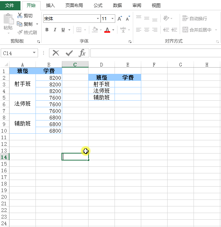Toggle bold formatting with B button
The width and height of the screenshot is (221, 227).
click(x=47, y=30)
